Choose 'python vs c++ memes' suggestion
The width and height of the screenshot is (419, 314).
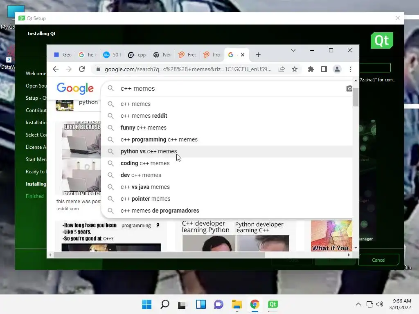227,151
